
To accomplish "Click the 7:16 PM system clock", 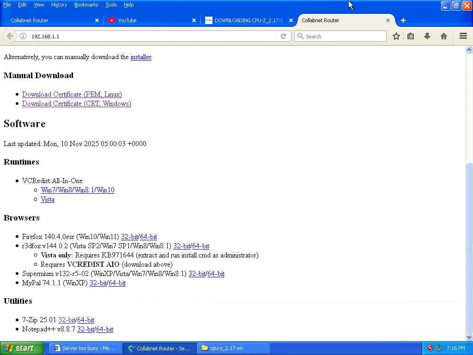I will (455, 348).
